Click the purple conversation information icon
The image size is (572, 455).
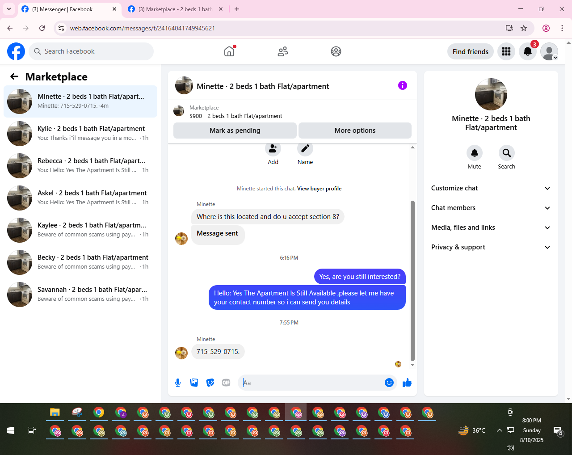[403, 85]
